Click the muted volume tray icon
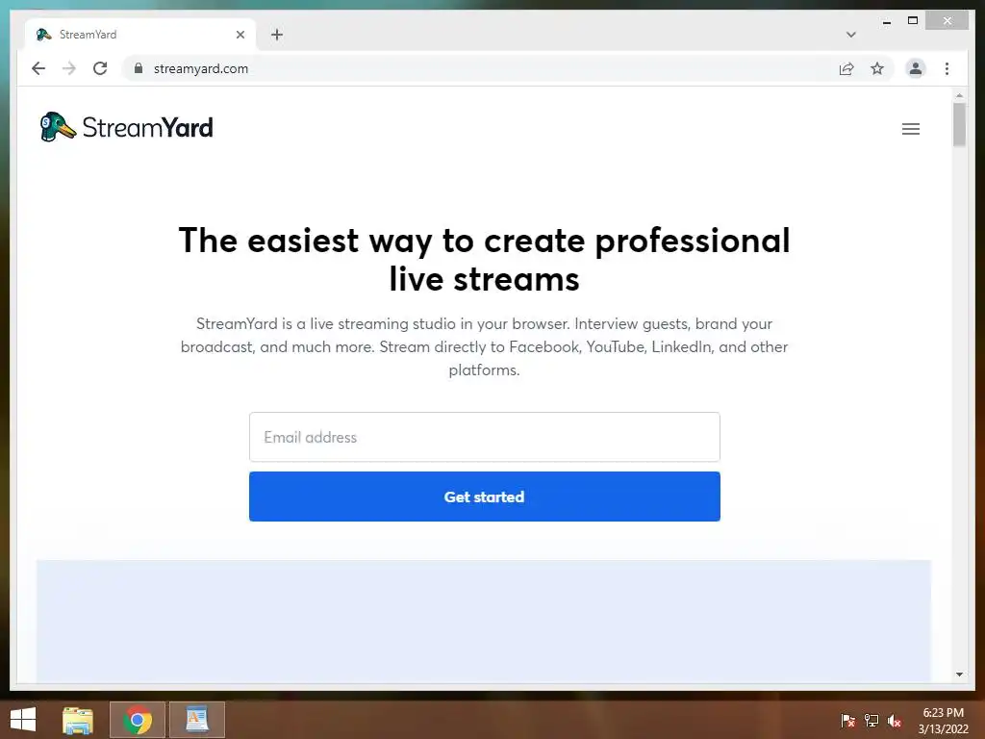985x739 pixels. point(895,720)
